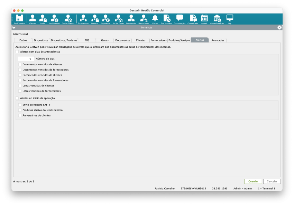
Task: Enable Alertas no início da aplicação
Action: click(x=17, y=98)
